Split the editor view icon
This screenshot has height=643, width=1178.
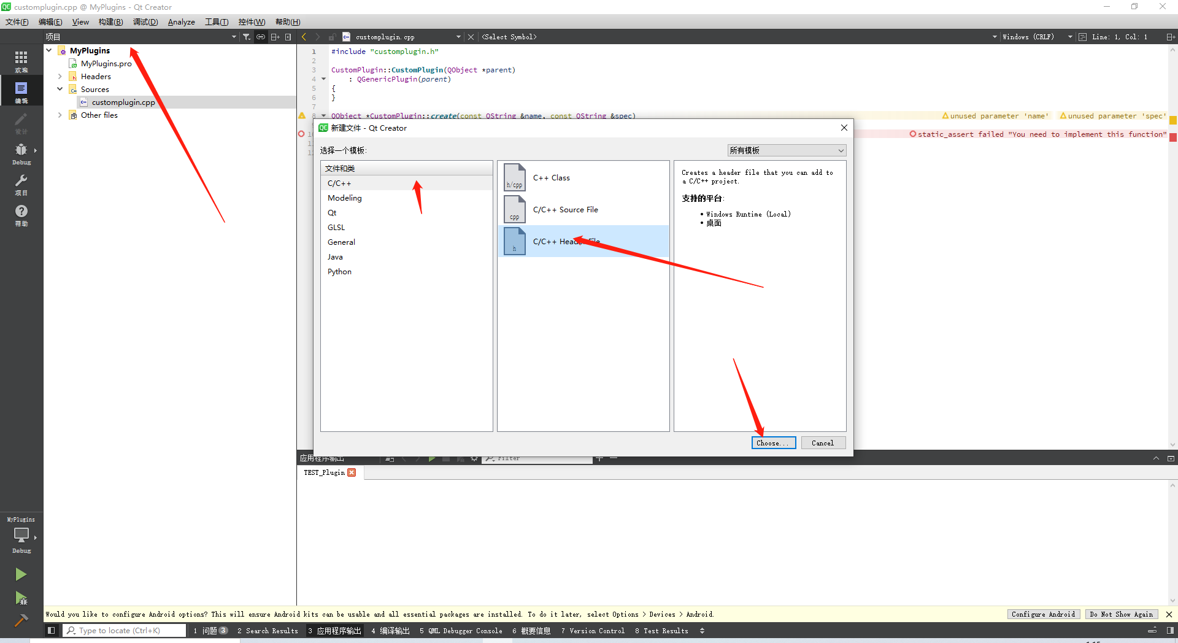pos(1170,37)
